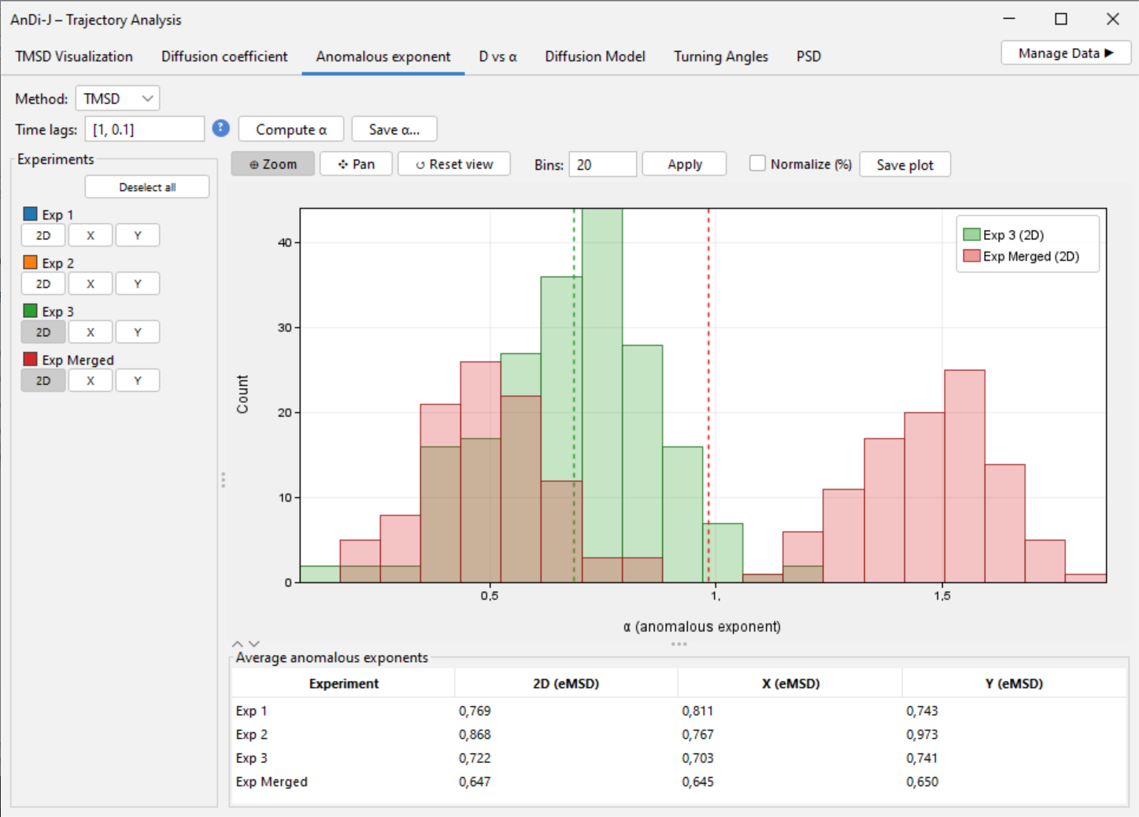Save the histogram plot

pos(905,165)
